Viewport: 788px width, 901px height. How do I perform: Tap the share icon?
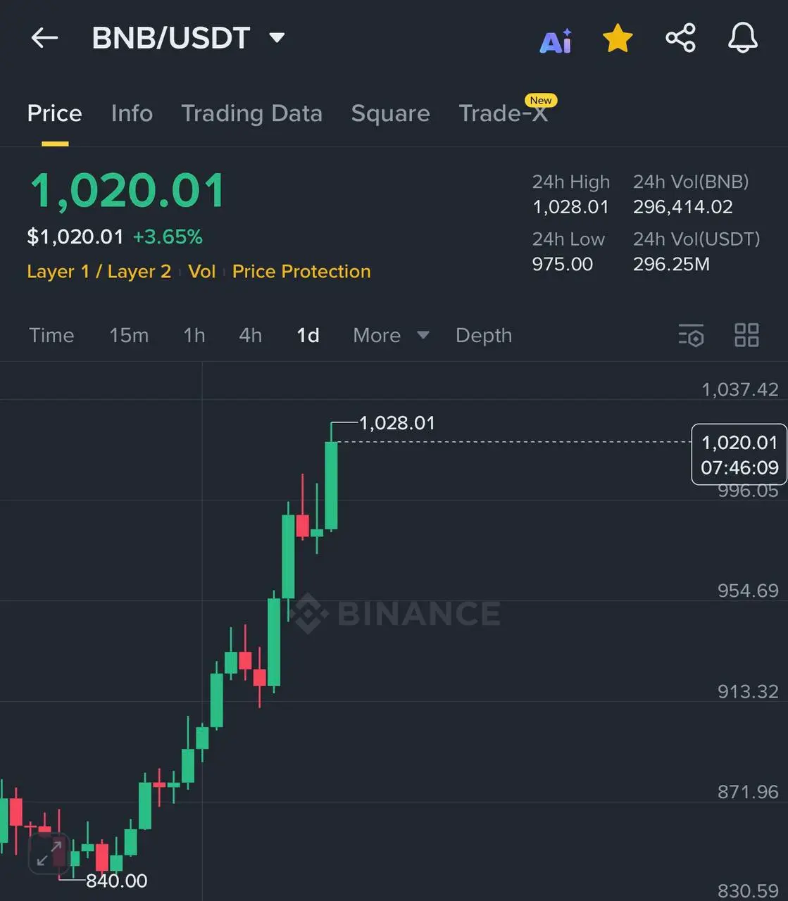tap(680, 38)
